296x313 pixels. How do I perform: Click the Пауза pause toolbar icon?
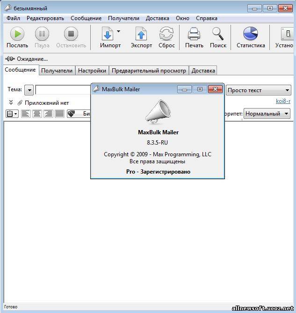[x=42, y=34]
